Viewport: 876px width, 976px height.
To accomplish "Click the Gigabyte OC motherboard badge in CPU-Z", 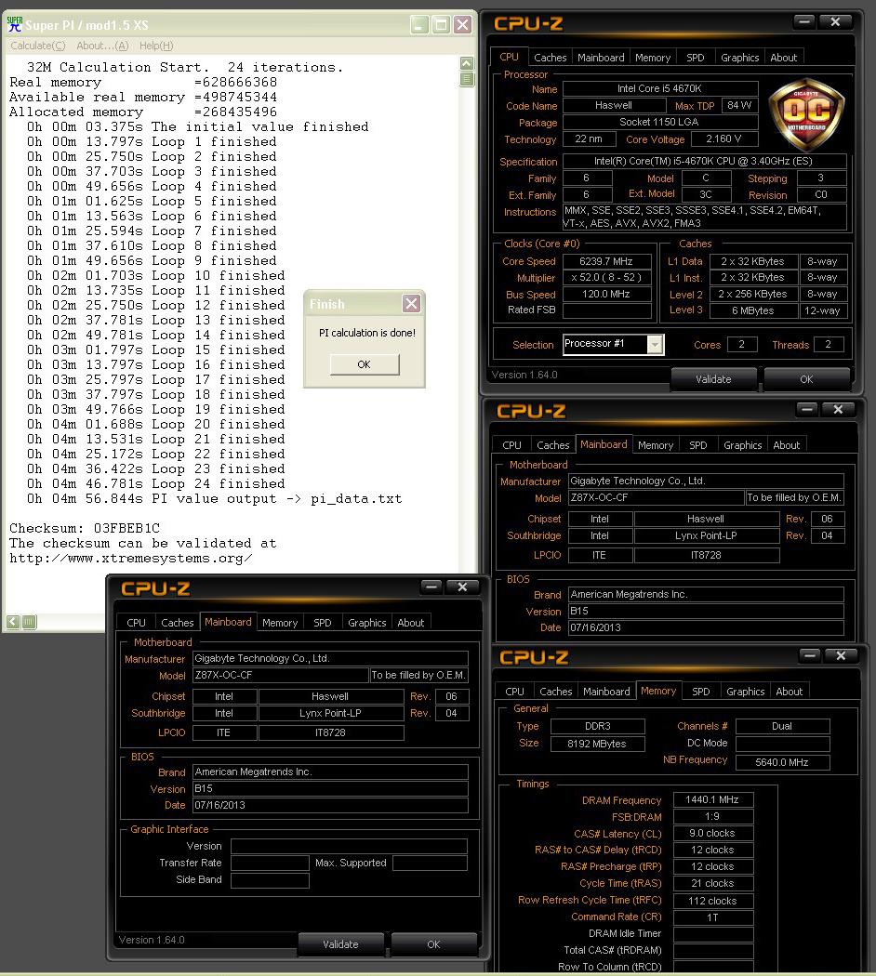I will [x=806, y=114].
